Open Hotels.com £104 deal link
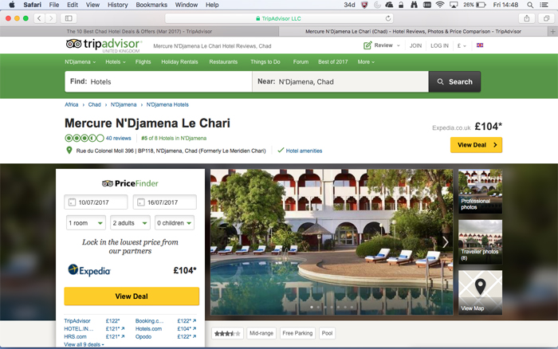Image resolution: width=558 pixels, height=349 pixels. (166, 329)
